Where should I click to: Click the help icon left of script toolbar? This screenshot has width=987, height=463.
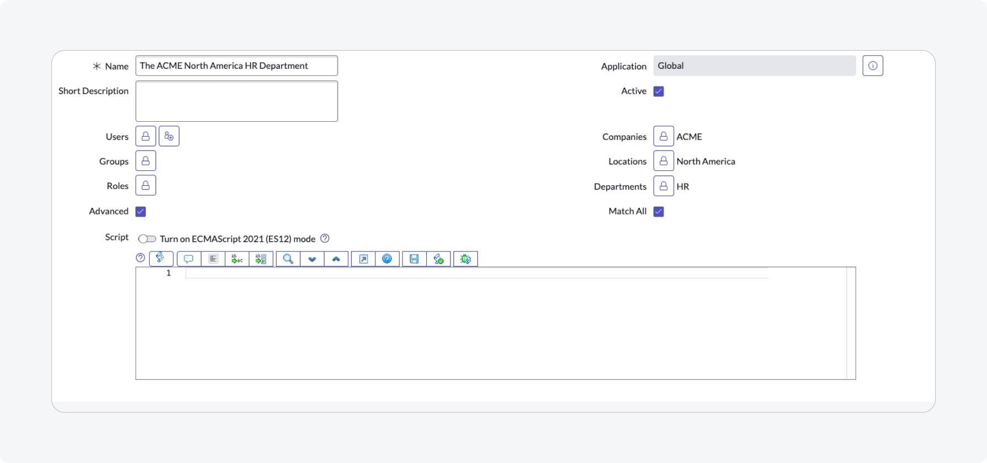tap(141, 258)
